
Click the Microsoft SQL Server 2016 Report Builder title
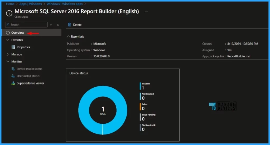pos(77,11)
